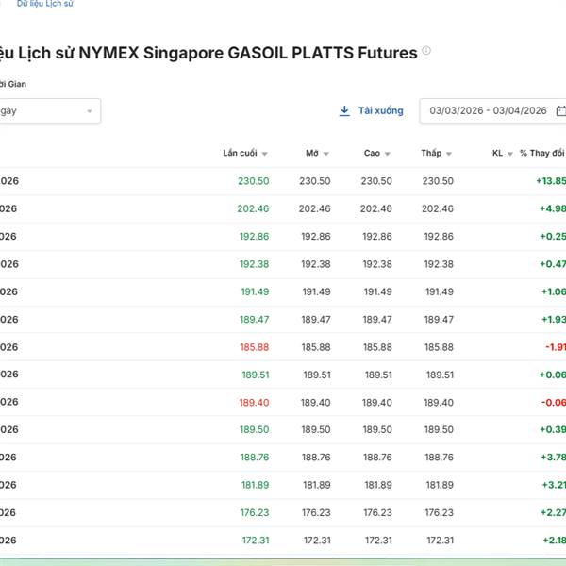Screen dimensions: 566x566
Task: Click the % Thay đổi column header
Action: coord(542,153)
